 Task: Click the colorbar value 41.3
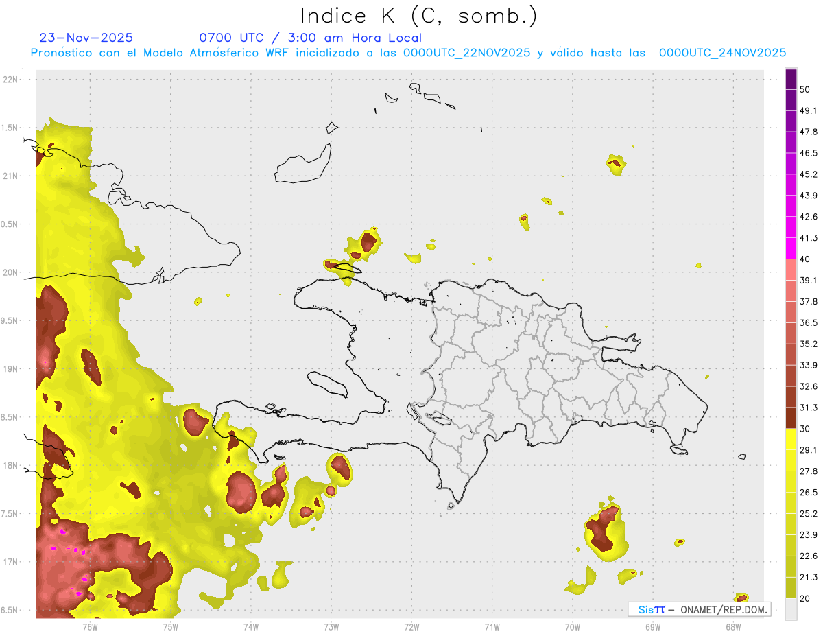(x=809, y=238)
